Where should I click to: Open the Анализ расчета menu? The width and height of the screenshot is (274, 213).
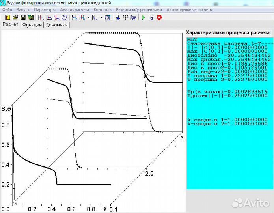tap(75, 9)
